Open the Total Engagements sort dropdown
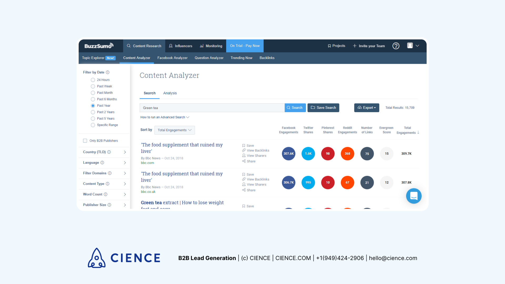The image size is (505, 284). click(174, 130)
